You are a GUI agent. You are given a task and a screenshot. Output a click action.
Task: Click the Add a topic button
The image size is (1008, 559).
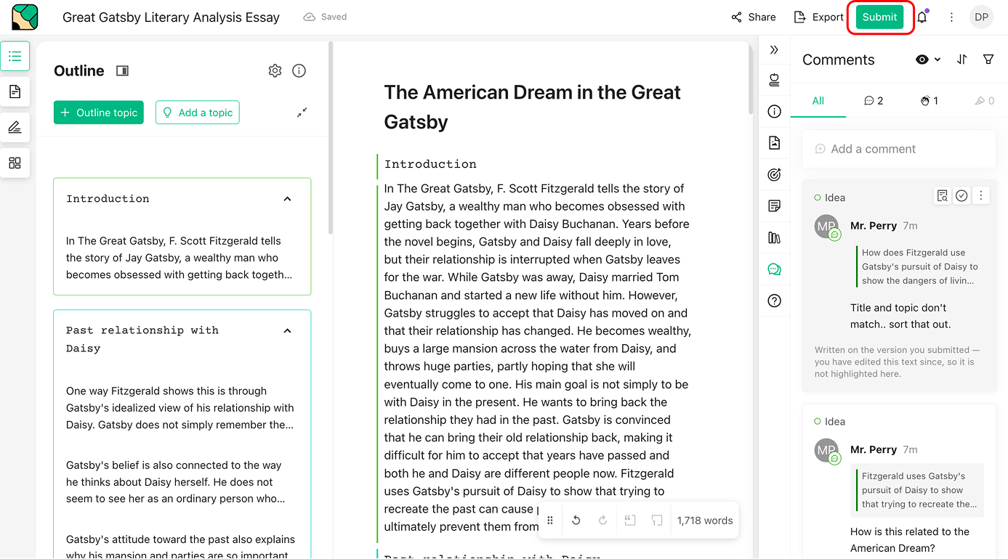pyautogui.click(x=198, y=113)
